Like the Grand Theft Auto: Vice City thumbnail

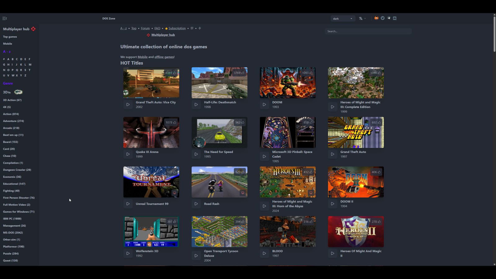pyautogui.click(x=171, y=73)
